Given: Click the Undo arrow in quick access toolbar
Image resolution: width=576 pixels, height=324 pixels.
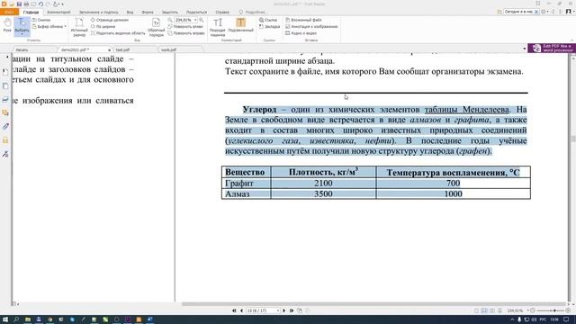Looking at the screenshot, I should point(40,4).
